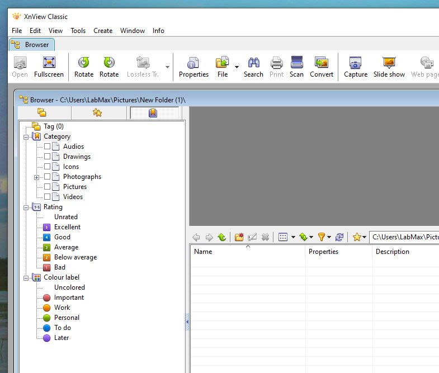439x373 pixels.
Task: Check the Videos category checkbox
Action: click(x=48, y=197)
